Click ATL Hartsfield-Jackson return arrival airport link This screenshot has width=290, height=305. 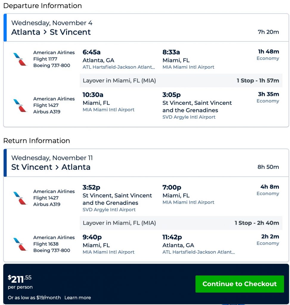coord(198,252)
